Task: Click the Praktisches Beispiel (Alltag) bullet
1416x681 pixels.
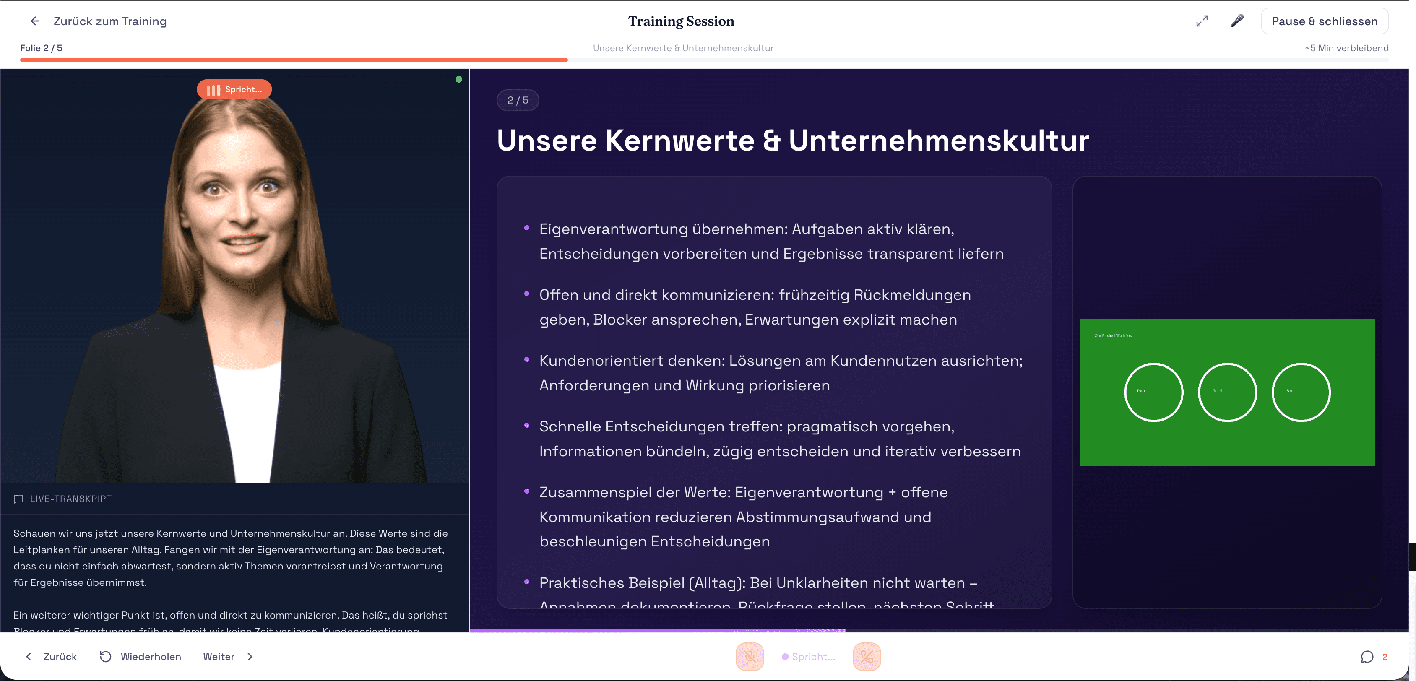Action: [x=767, y=591]
